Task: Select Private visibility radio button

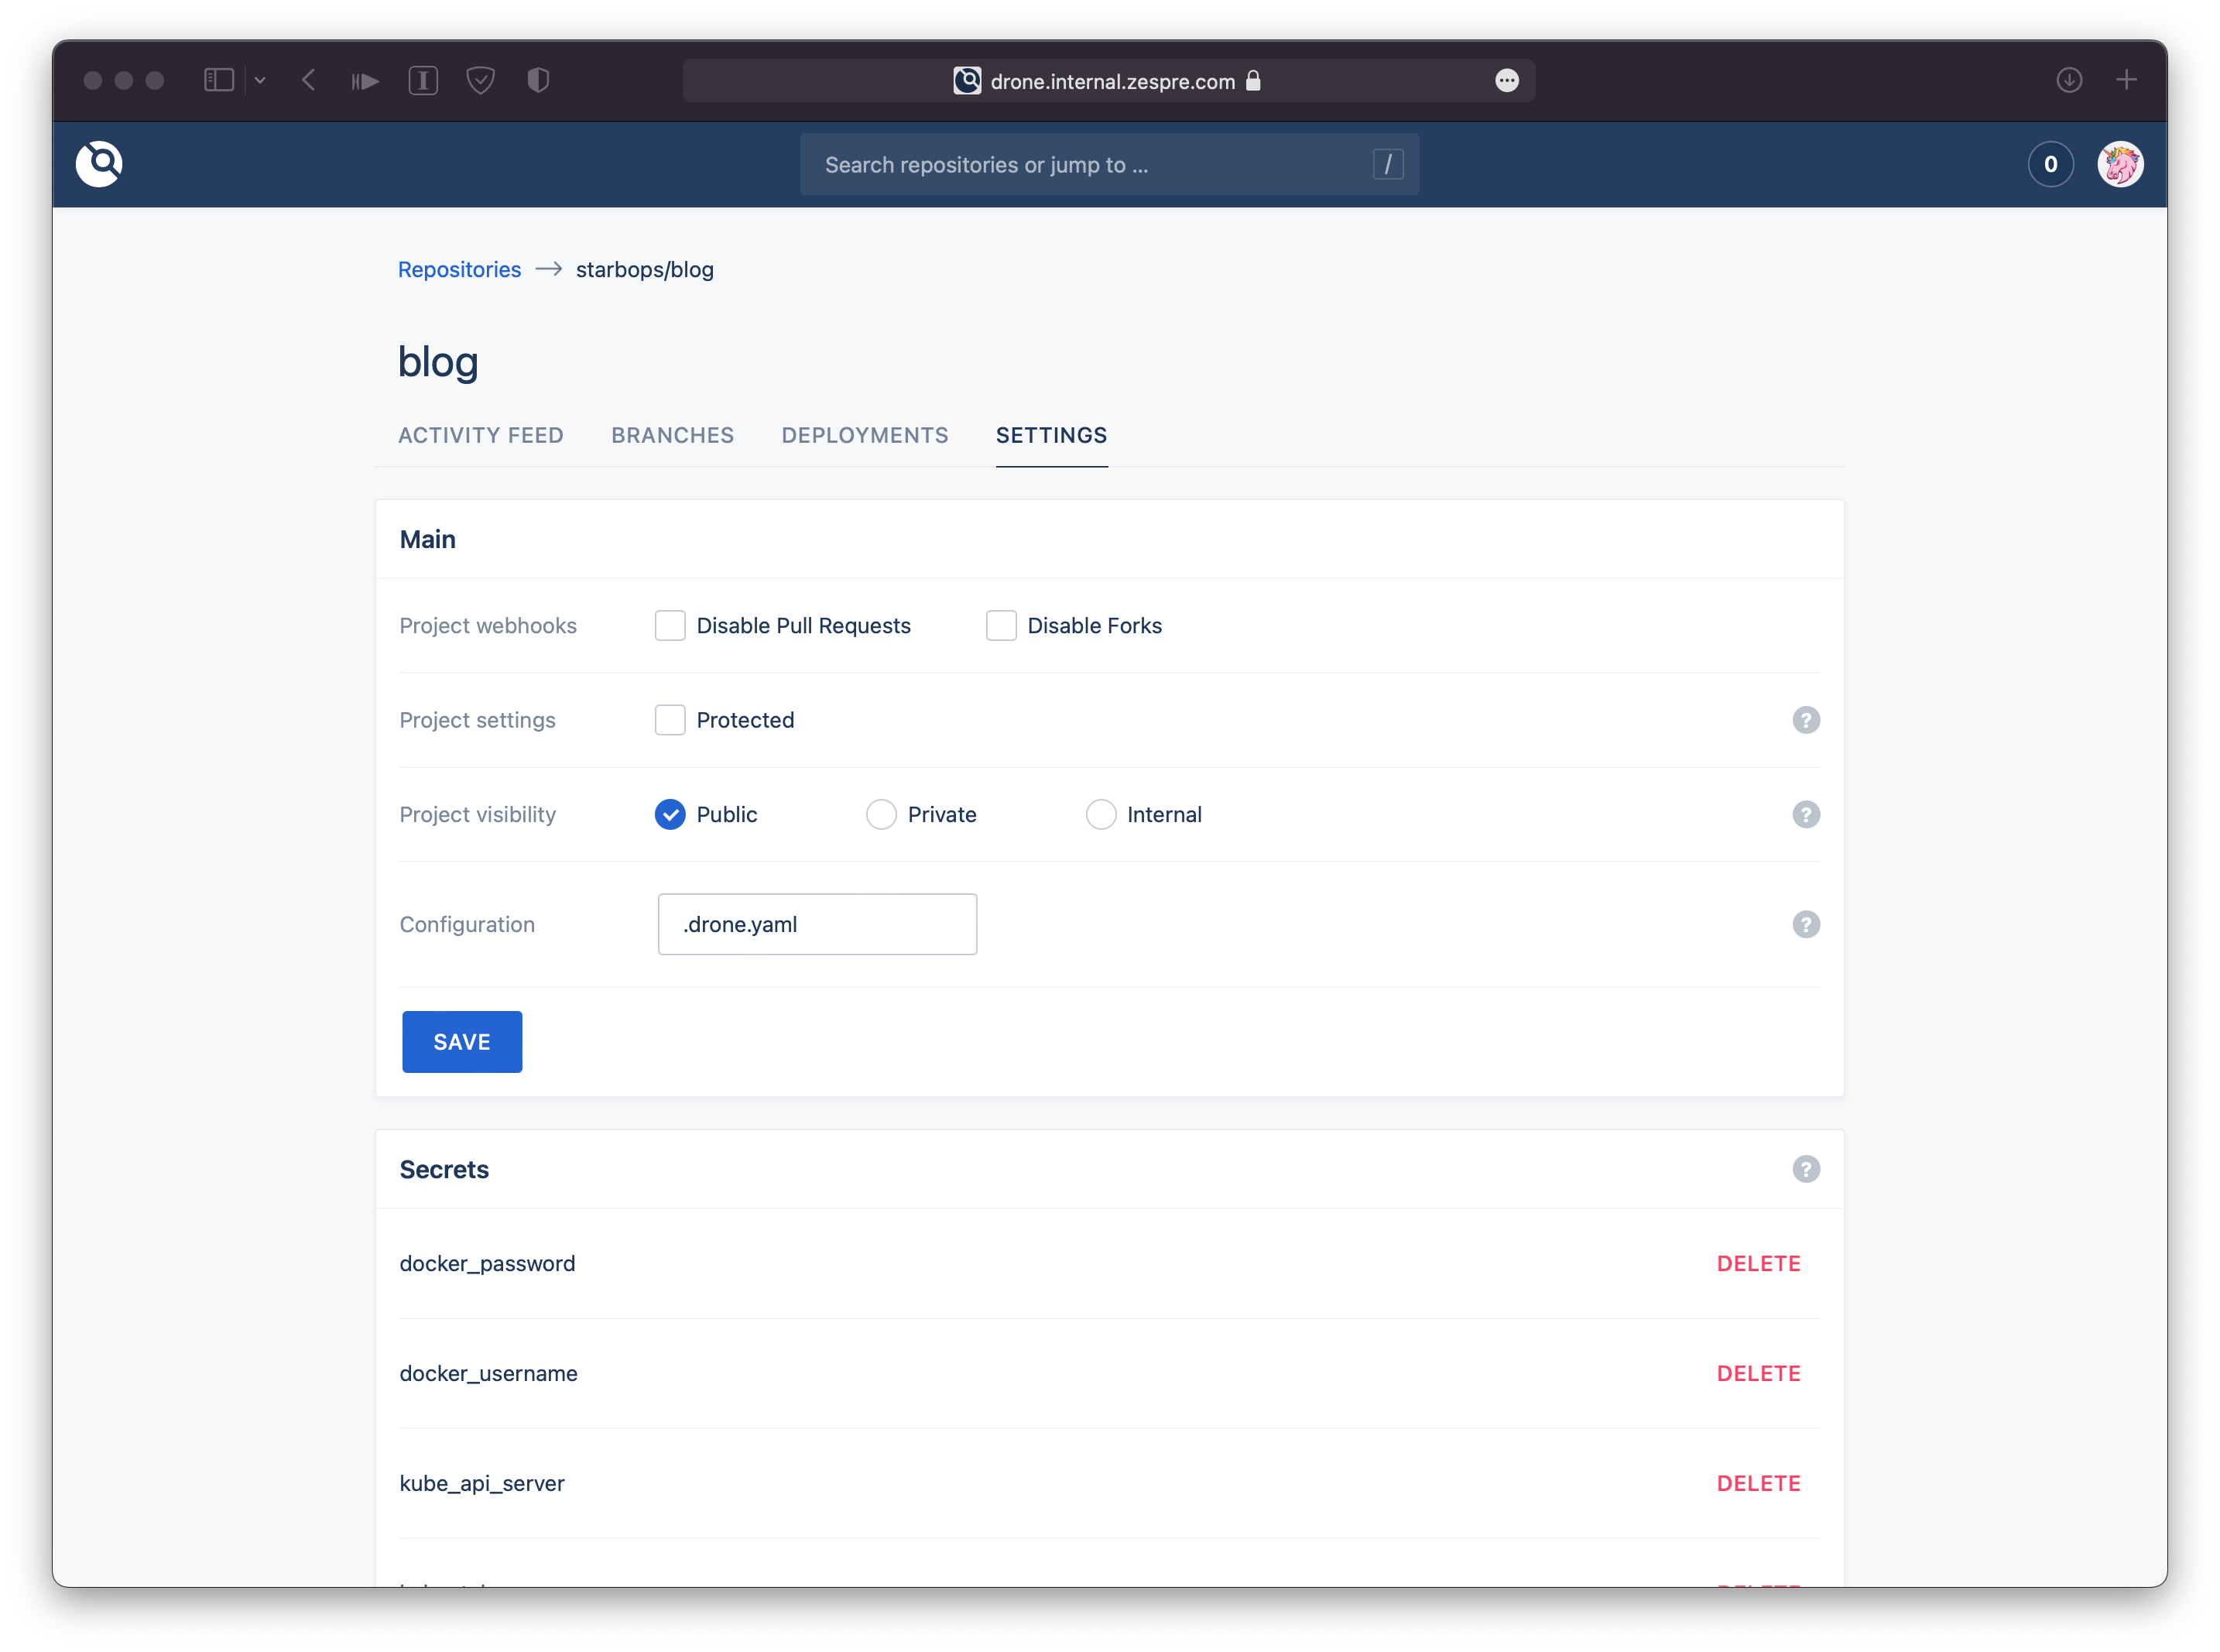Action: (x=881, y=814)
